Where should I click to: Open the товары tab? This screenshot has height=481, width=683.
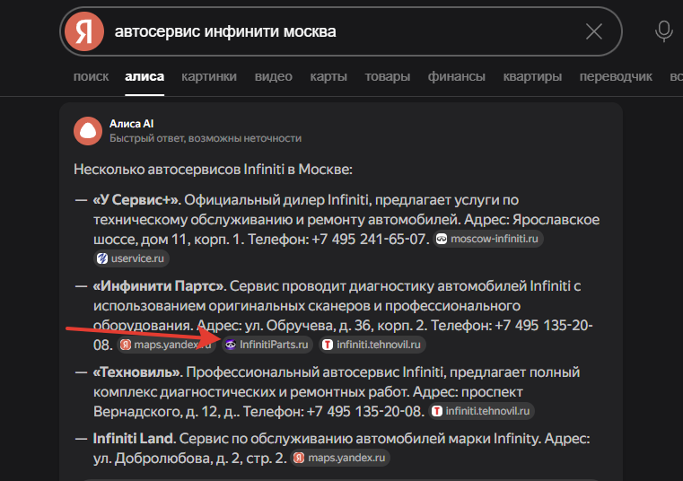pyautogui.click(x=388, y=76)
